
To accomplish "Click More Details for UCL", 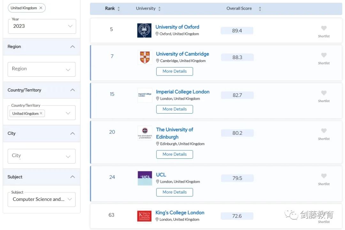I will pos(174,192).
